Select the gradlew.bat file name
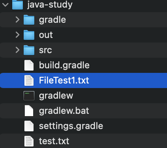The height and width of the screenshot is (148, 167). [64, 111]
